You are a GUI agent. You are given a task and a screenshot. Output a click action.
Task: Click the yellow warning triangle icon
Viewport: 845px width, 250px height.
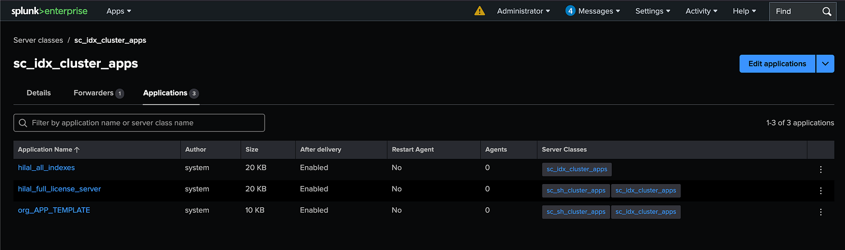pyautogui.click(x=480, y=11)
